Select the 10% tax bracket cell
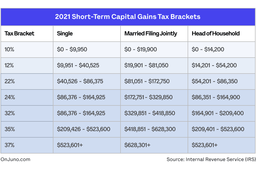The image size is (256, 169). click(x=9, y=50)
